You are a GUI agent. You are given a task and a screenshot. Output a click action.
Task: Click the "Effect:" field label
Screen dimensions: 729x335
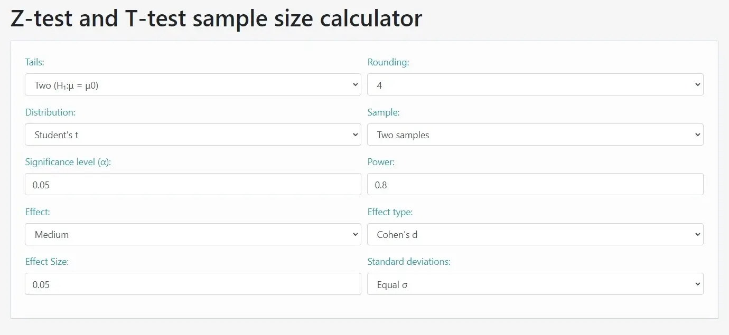click(38, 212)
